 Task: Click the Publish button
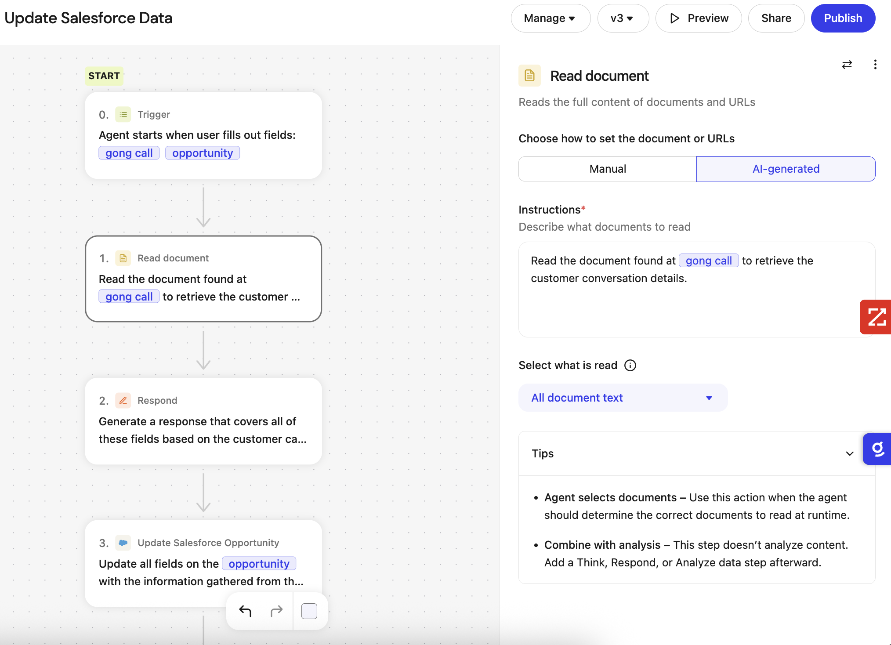click(843, 18)
